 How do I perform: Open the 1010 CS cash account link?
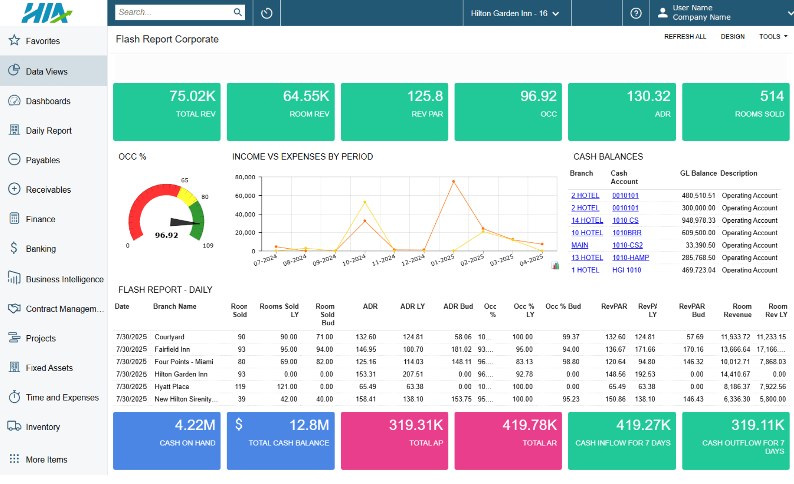point(625,220)
